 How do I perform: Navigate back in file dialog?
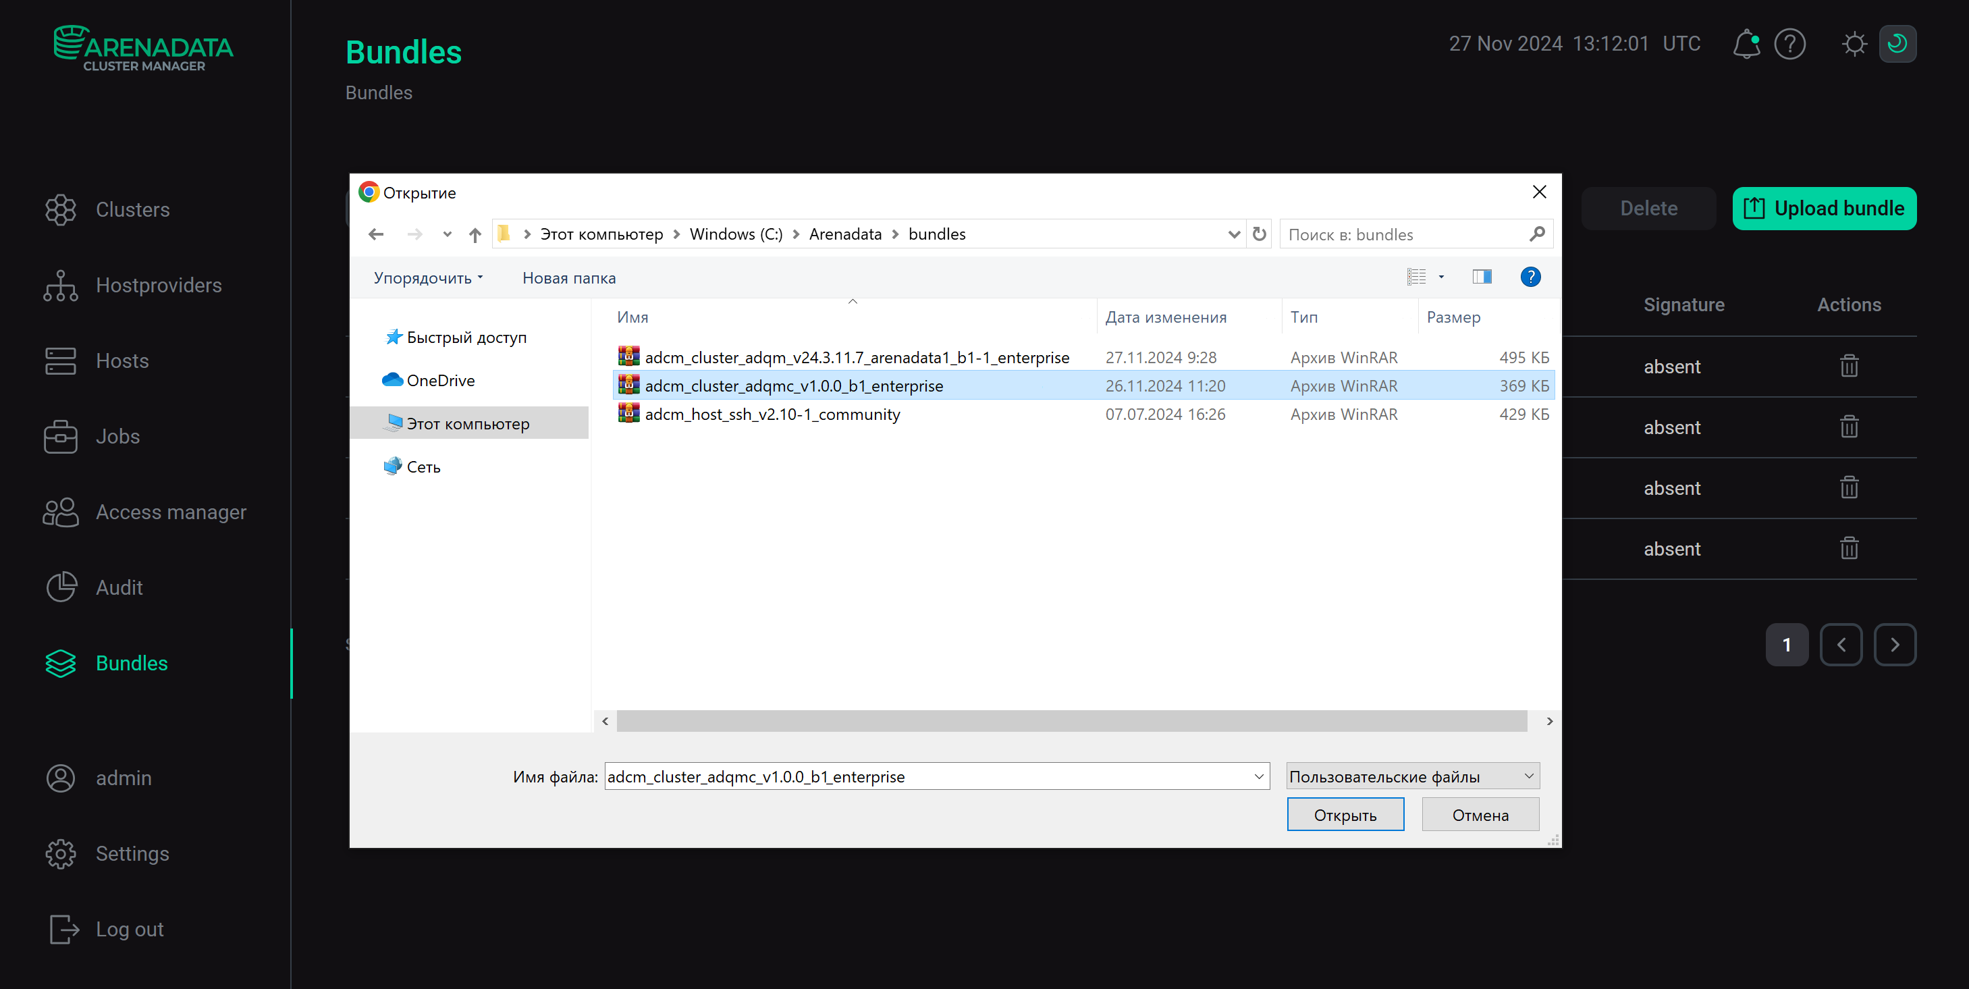click(376, 235)
